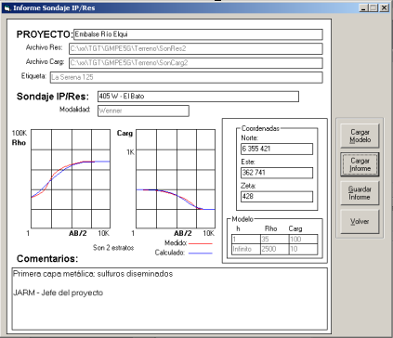This screenshot has width=393, height=338.
Task: Edit the Zeta coordinate 428
Action: tap(277, 197)
